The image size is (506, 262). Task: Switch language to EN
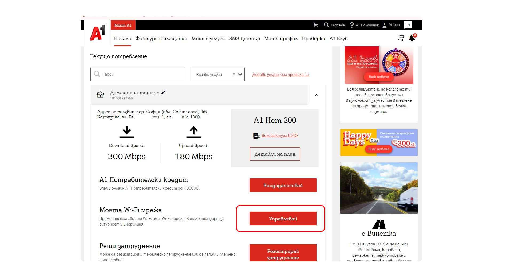(x=408, y=25)
